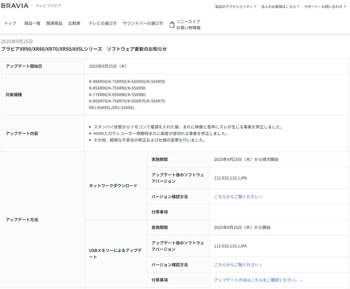Screen dimensions: 350x289
Task: Click network download version 112.633.110.1JPA
Action: pos(230,178)
